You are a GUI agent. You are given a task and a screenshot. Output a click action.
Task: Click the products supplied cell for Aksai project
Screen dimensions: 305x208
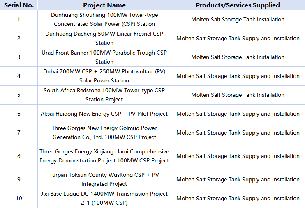[x=238, y=114]
